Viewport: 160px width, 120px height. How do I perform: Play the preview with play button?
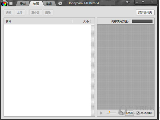pos(101,113)
